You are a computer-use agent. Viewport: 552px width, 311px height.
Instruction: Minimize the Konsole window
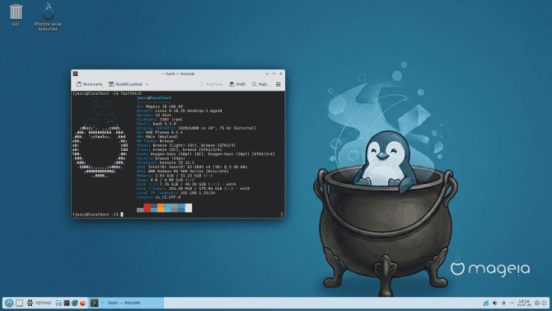(267, 73)
